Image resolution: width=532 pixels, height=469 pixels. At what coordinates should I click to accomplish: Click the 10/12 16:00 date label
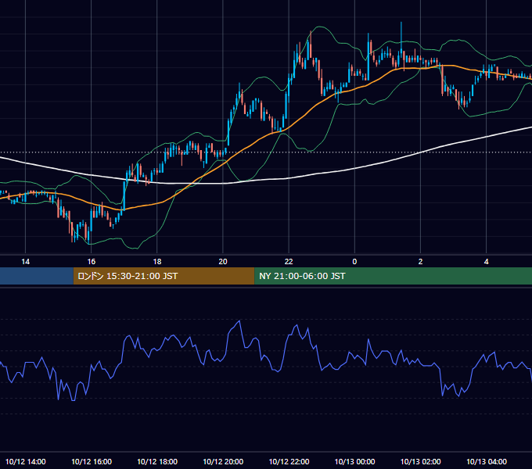coord(92,461)
